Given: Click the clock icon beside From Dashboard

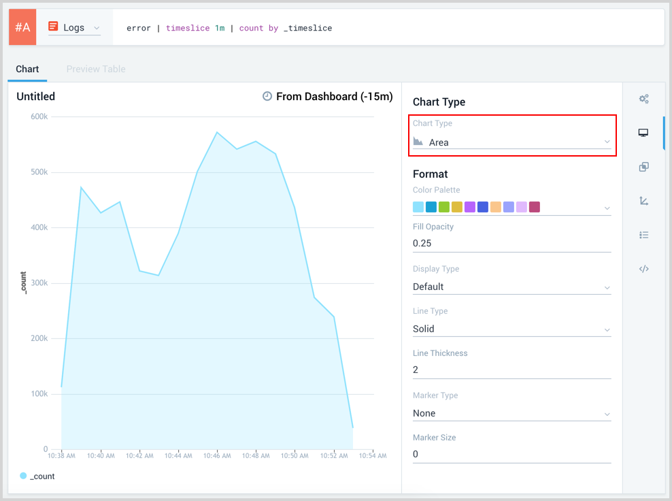Looking at the screenshot, I should pyautogui.click(x=267, y=97).
